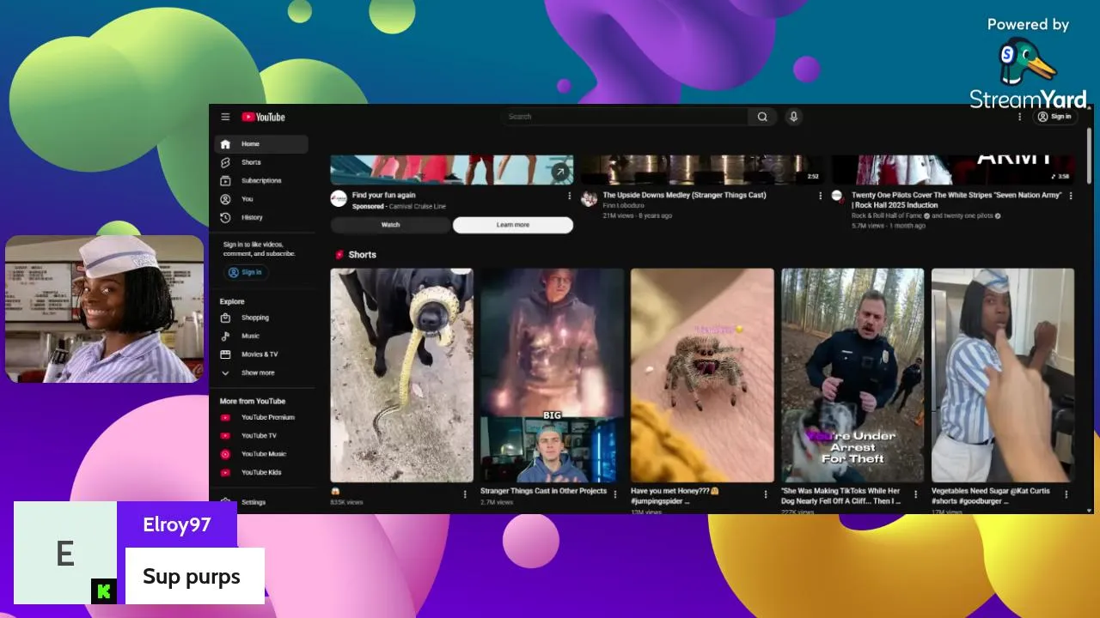Open options for the 835K views Short

click(465, 494)
